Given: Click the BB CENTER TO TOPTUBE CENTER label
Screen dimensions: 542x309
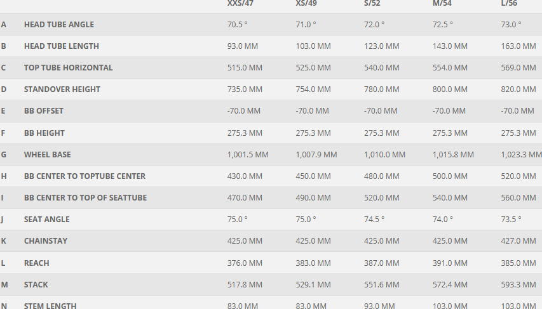Looking at the screenshot, I should coord(85,176).
